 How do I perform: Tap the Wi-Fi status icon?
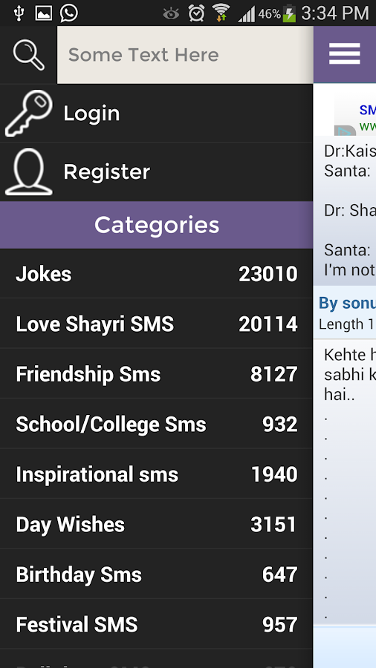[221, 13]
